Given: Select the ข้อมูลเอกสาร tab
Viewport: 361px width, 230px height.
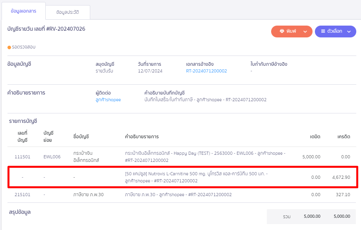Looking at the screenshot, I should tap(23, 11).
